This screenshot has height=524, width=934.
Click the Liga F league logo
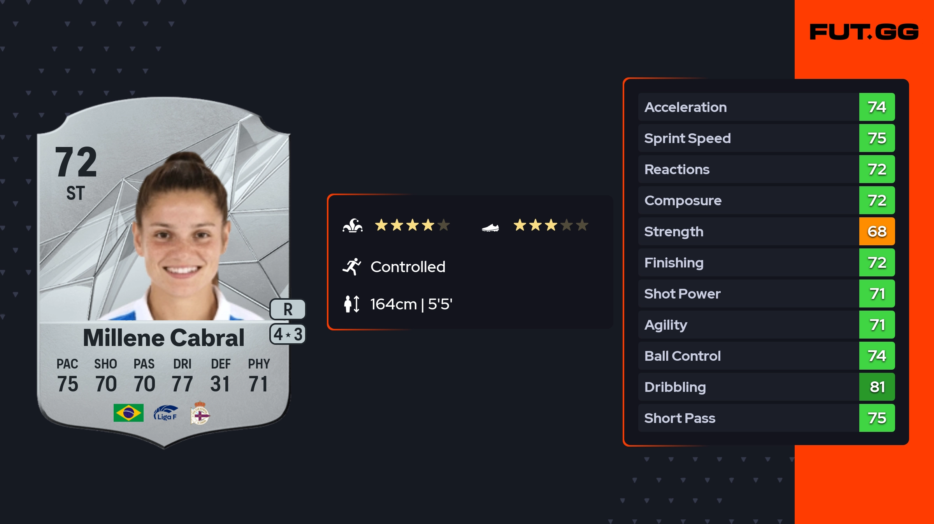pyautogui.click(x=166, y=413)
